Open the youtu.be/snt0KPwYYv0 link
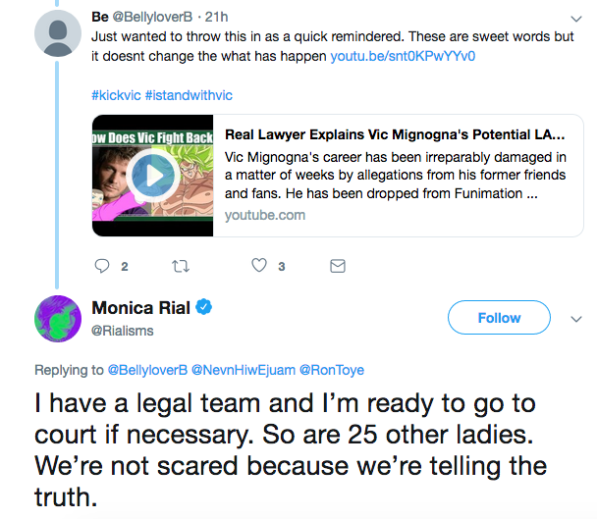This screenshot has width=597, height=519. [x=403, y=56]
